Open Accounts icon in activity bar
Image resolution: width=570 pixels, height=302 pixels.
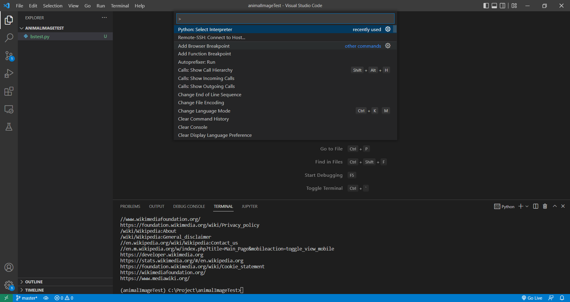click(9, 268)
